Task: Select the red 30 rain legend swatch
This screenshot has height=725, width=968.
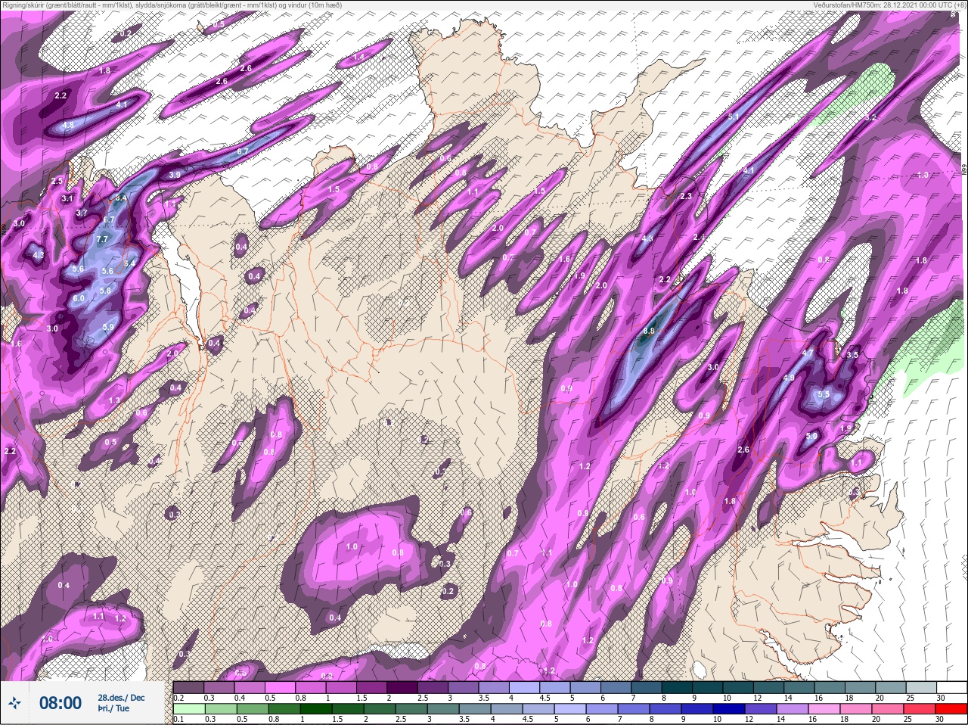Action: click(x=951, y=708)
